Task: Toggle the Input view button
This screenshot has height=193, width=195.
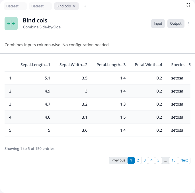Action: [158, 24]
